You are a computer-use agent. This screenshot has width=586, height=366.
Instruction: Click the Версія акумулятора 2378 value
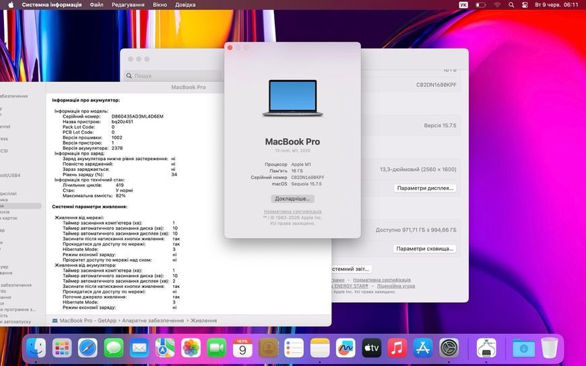(117, 148)
